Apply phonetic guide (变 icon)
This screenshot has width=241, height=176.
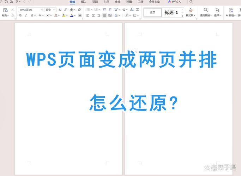point(72,10)
